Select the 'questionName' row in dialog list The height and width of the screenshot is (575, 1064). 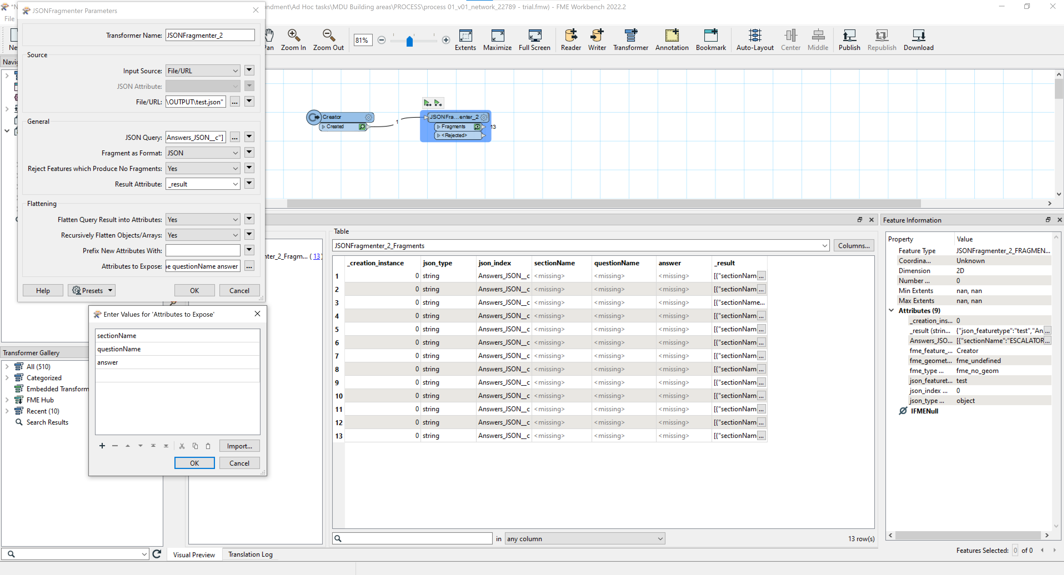click(177, 349)
